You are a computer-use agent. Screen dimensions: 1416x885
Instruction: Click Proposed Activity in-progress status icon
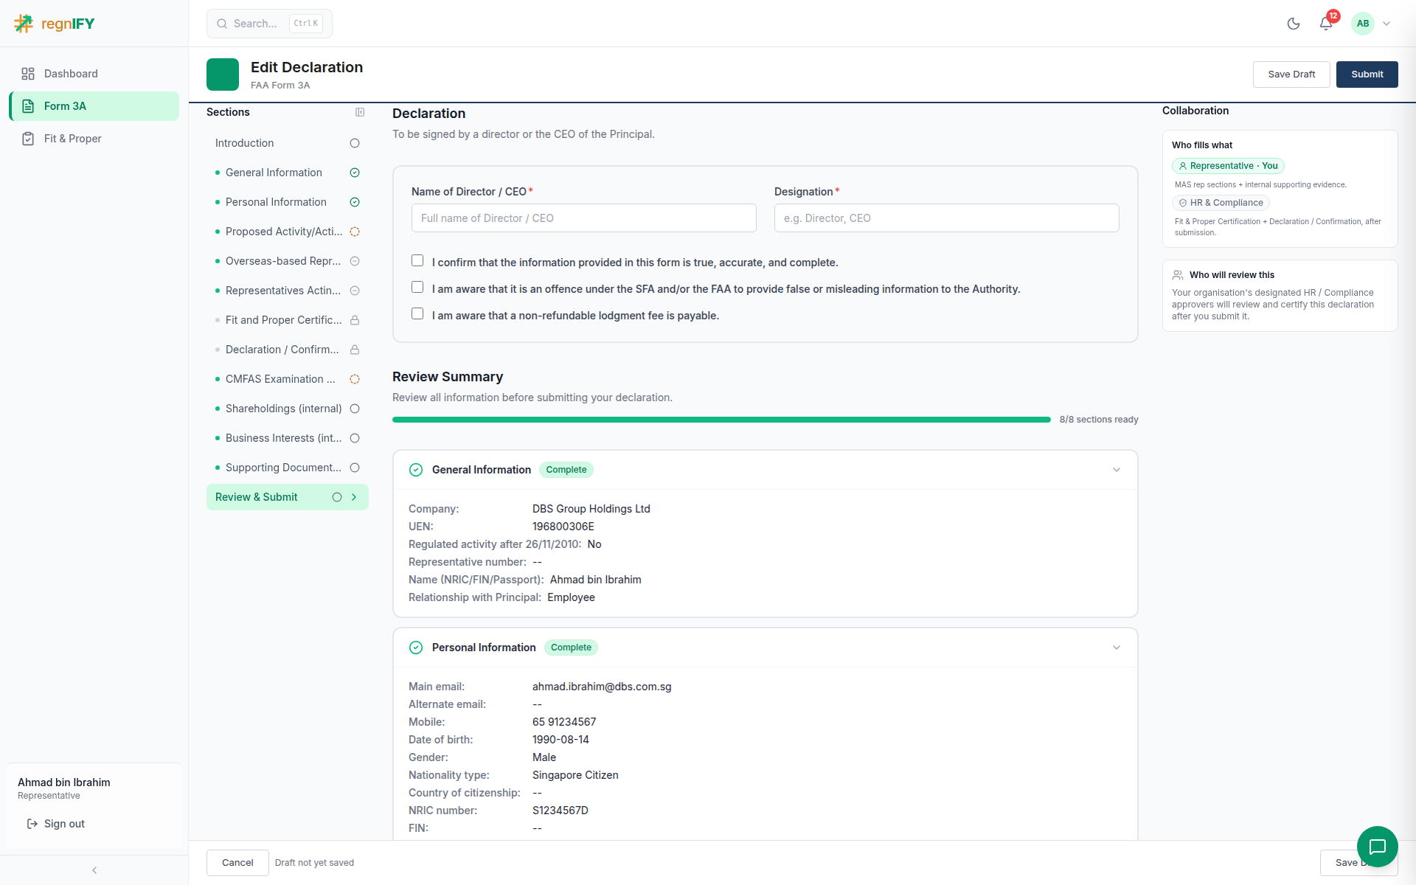tap(355, 232)
